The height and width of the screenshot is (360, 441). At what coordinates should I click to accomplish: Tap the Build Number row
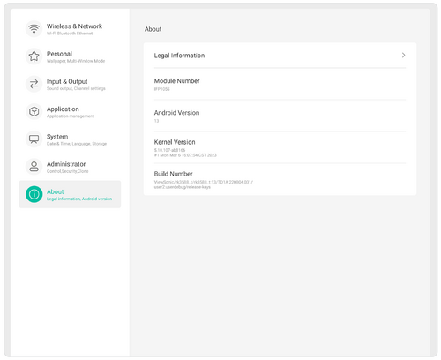point(280,179)
